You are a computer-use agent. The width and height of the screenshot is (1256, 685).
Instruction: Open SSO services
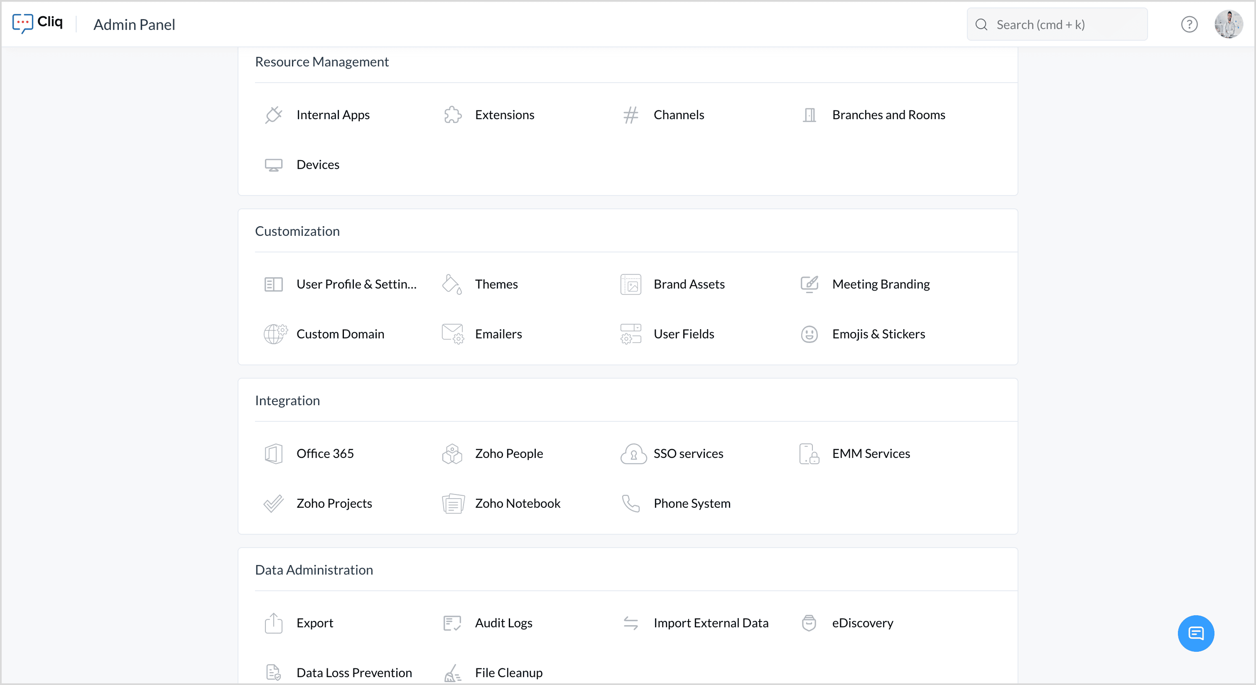689,454
